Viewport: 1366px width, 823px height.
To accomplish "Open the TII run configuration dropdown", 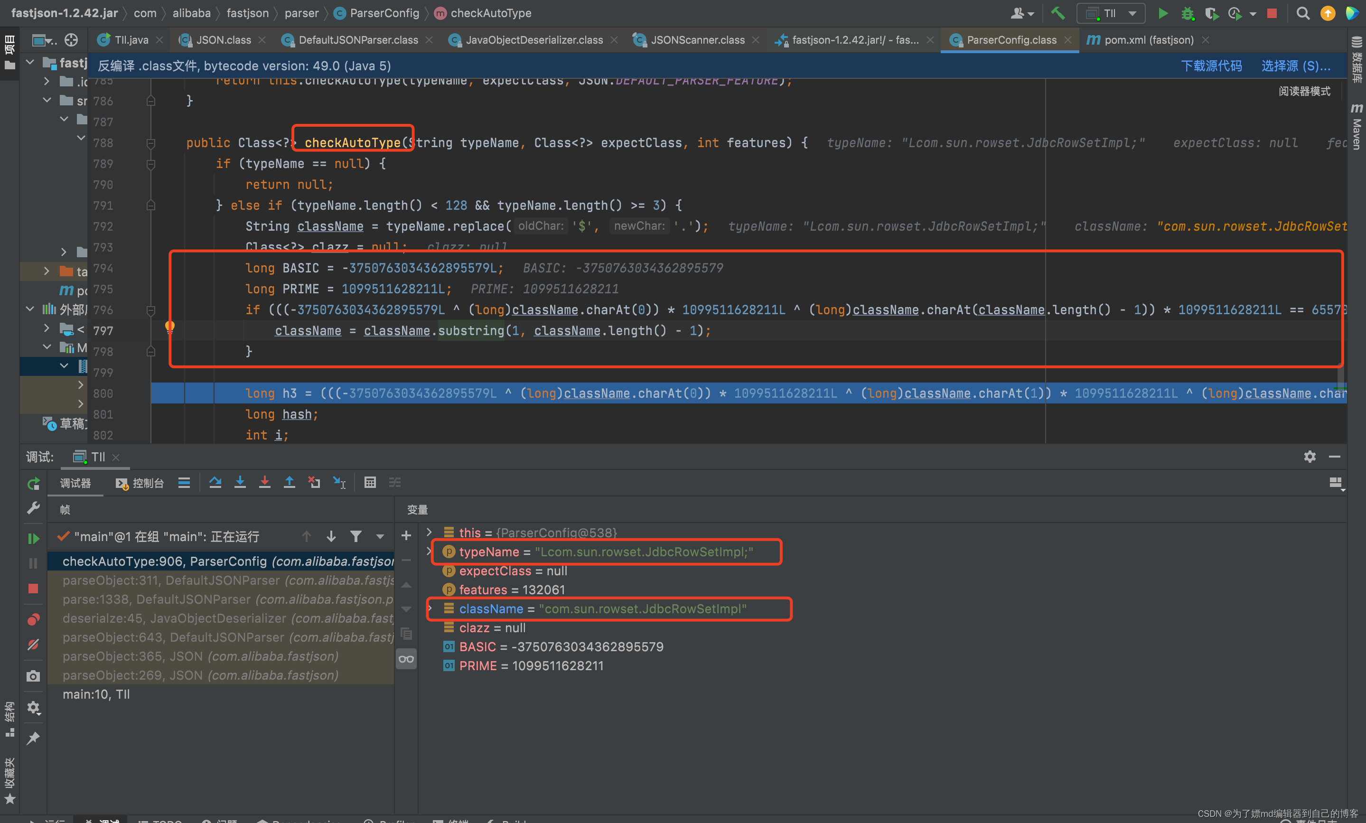I will coord(1111,13).
